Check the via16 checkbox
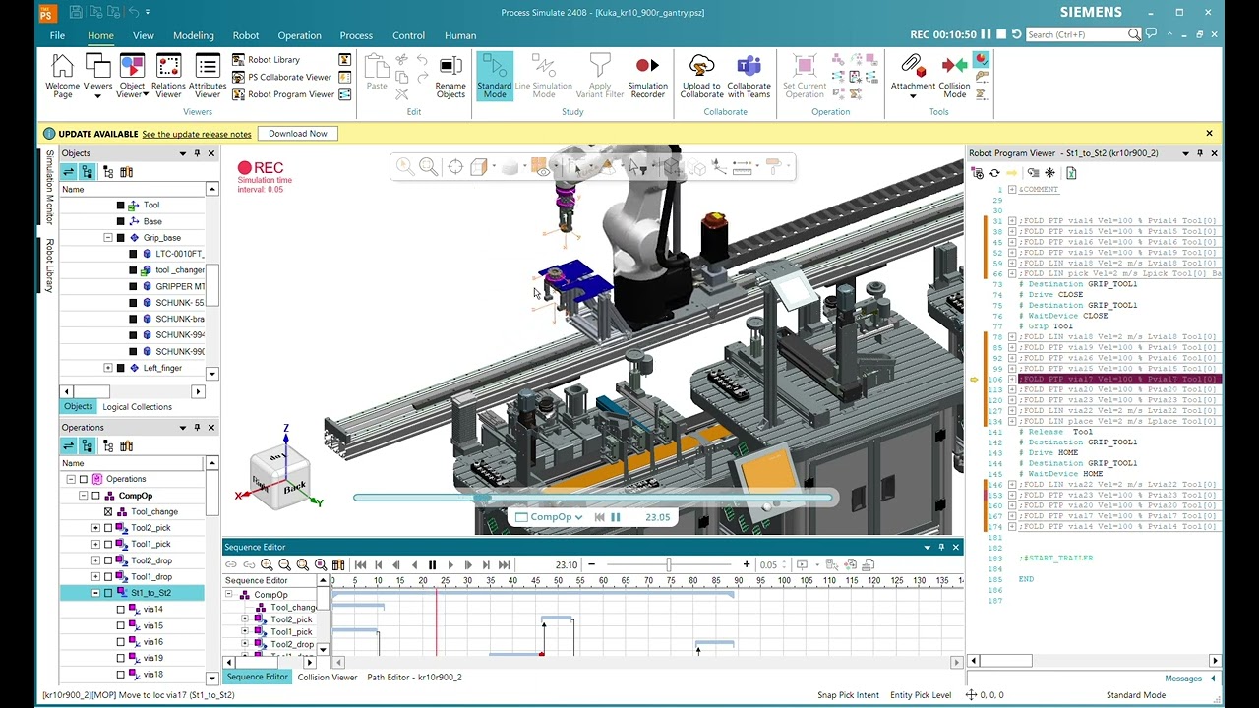Screen dimensions: 1259x708 121,642
